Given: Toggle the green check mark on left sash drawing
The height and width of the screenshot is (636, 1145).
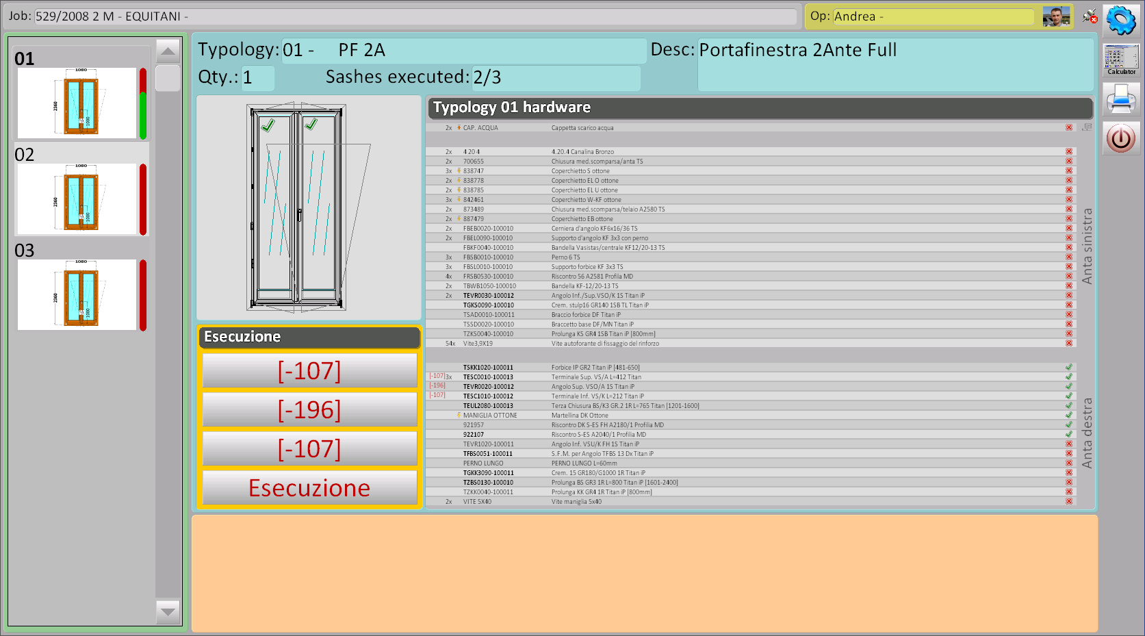Looking at the screenshot, I should [268, 125].
